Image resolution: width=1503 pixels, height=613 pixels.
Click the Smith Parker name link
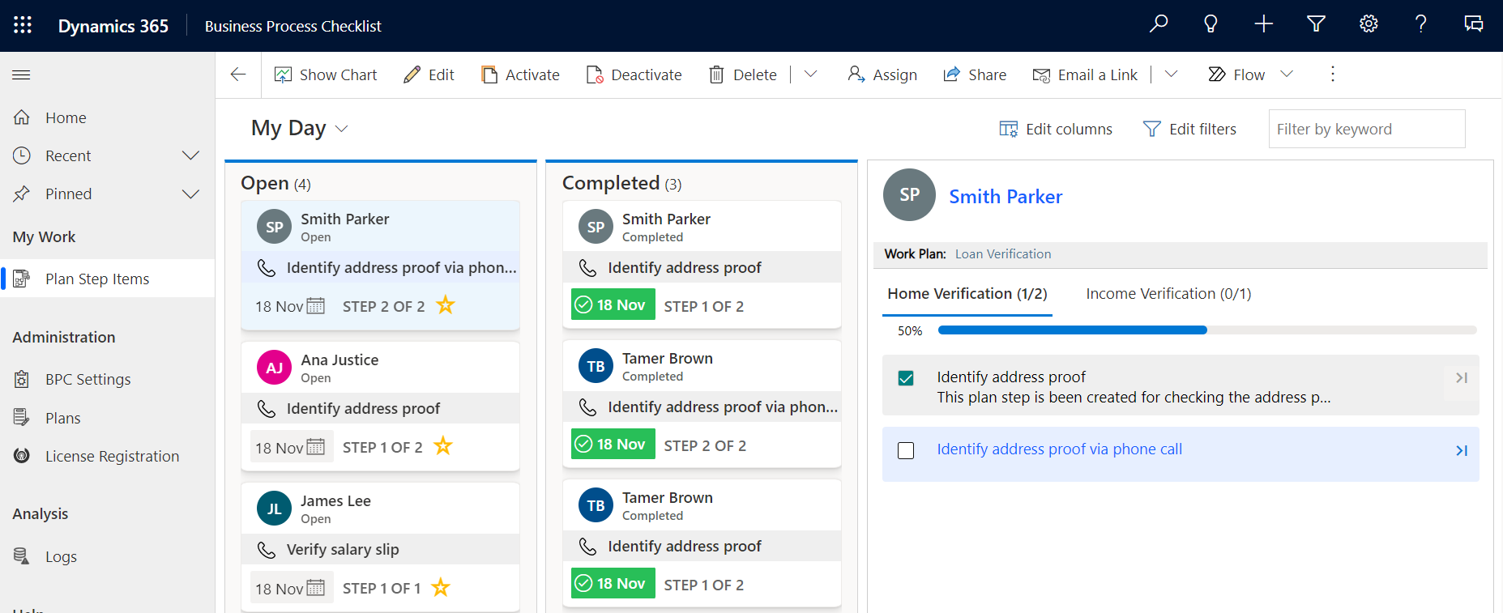(1005, 197)
